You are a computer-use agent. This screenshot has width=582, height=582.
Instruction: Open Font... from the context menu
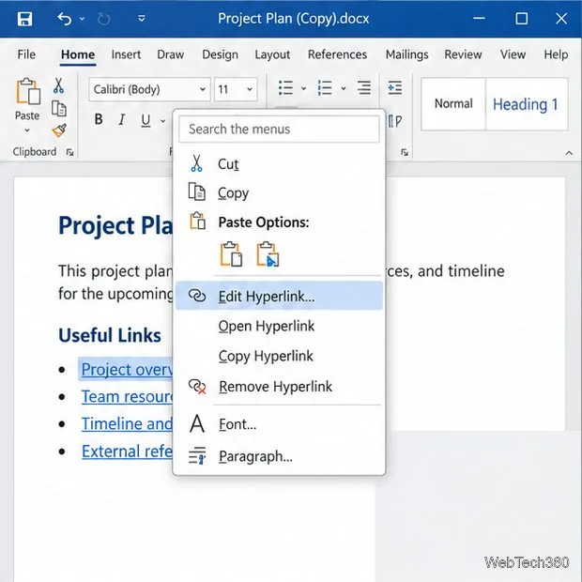(x=279, y=424)
